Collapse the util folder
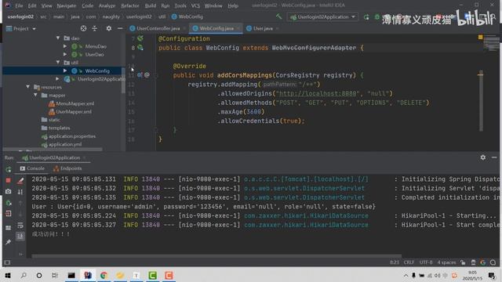The image size is (502, 282). pyautogui.click(x=58, y=63)
